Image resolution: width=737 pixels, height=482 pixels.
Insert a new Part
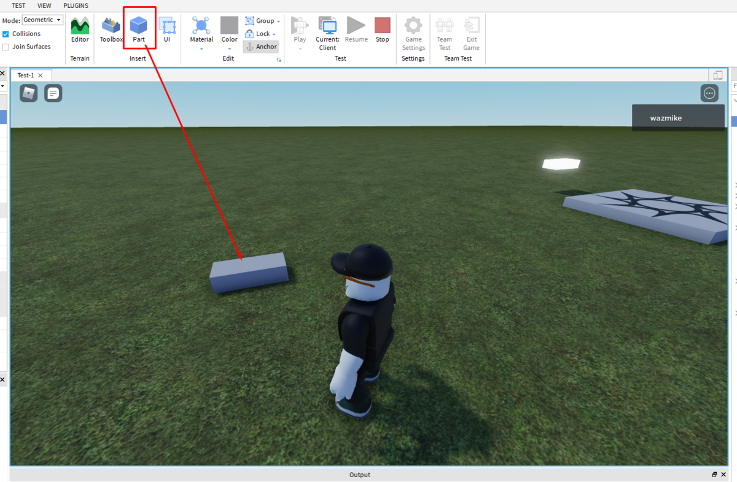point(139,30)
